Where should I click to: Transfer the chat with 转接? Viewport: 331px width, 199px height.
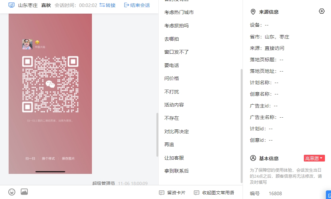coord(108,5)
